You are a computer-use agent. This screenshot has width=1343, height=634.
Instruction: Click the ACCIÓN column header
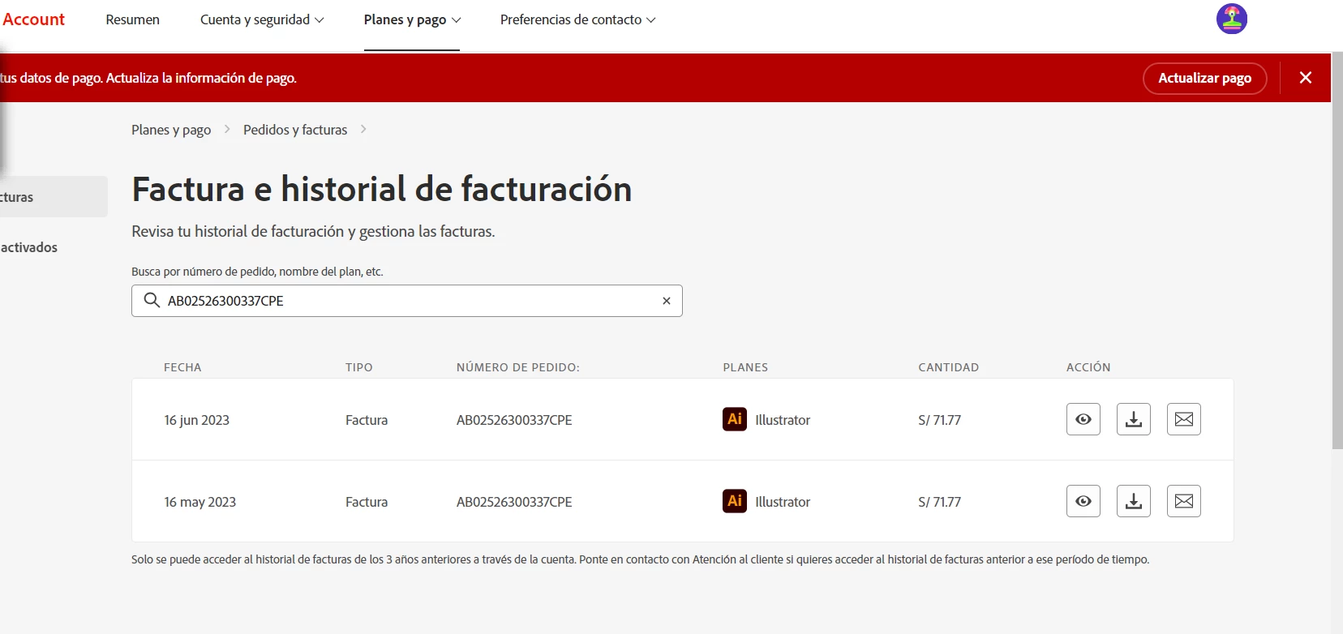1088,367
